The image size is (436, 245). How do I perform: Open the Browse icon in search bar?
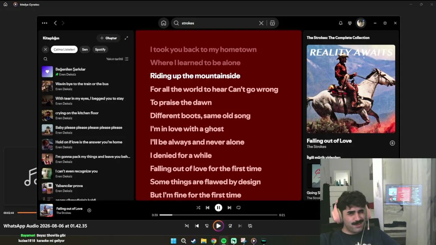[x=272, y=23]
